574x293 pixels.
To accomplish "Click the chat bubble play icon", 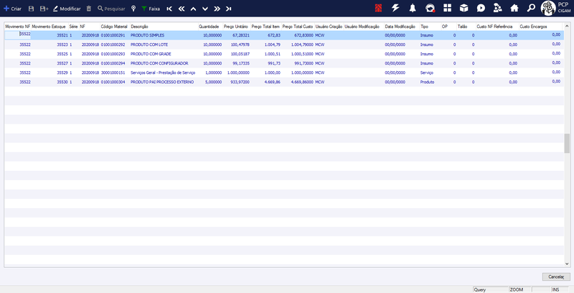I will click(x=481, y=8).
